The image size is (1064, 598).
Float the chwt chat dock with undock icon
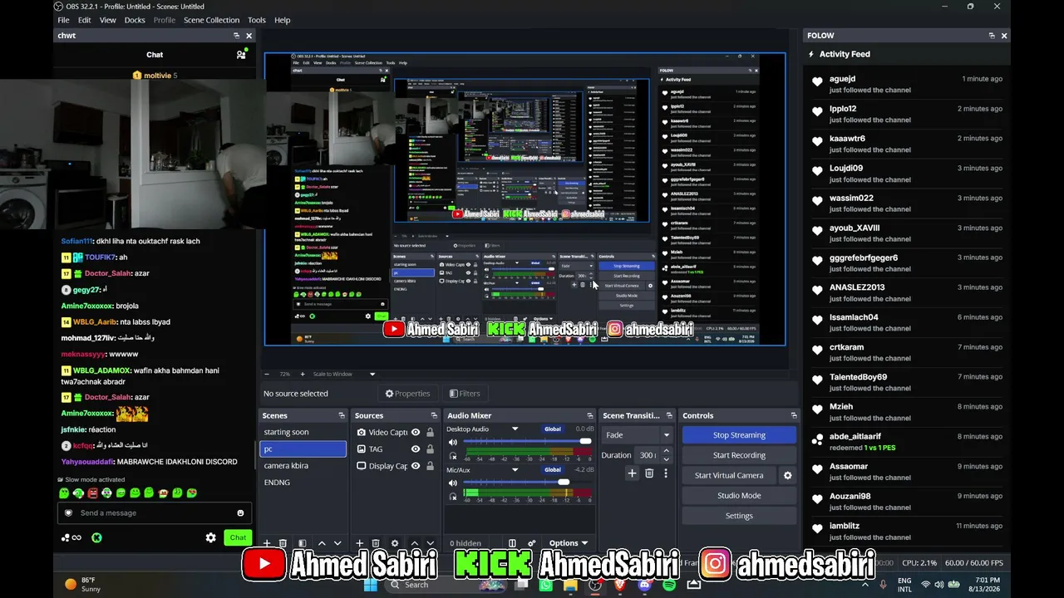click(236, 36)
